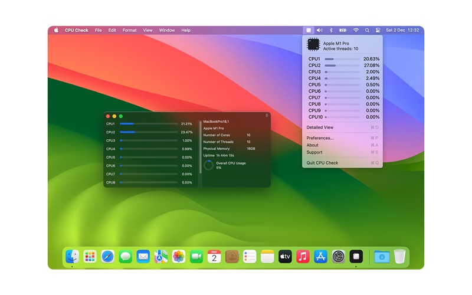Viewport: 472px width, 295px height.
Task: Click CPU1 usage bar in detailed window
Action: coord(149,124)
